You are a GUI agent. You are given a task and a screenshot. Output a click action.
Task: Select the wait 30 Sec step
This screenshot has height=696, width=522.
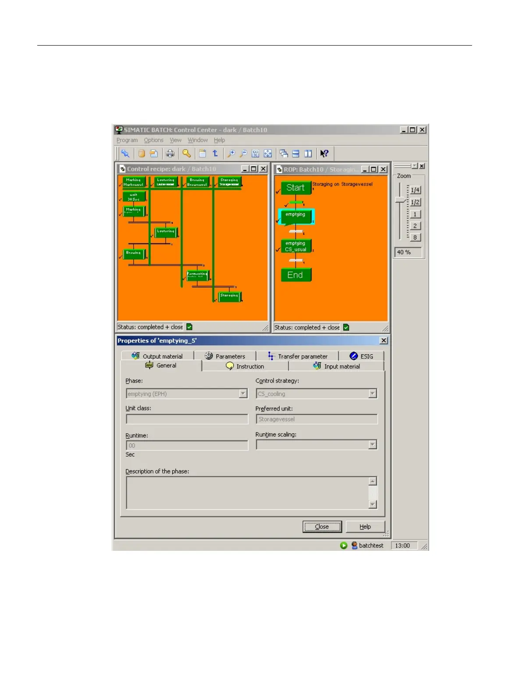(x=134, y=197)
